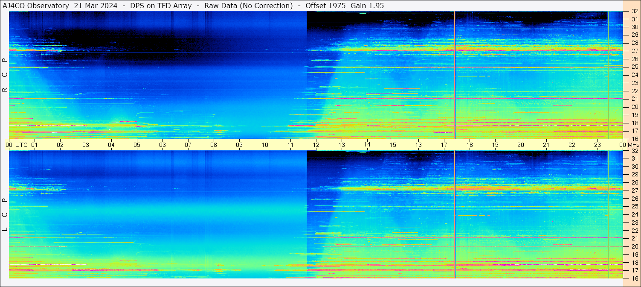Viewport: 641px width, 287px height.
Task: Click hour '17' on the UTC time axis
Action: pyautogui.click(x=444, y=145)
